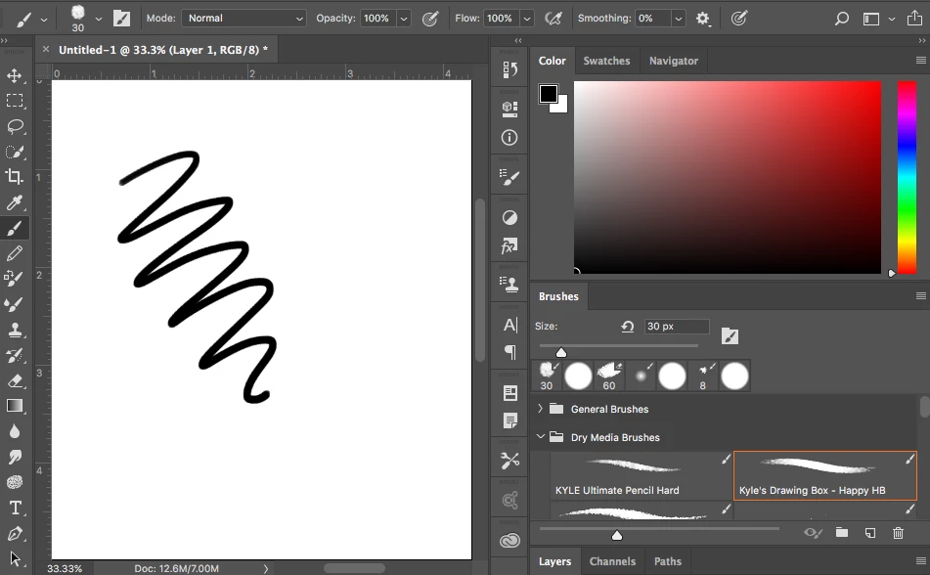The width and height of the screenshot is (930, 575).
Task: Toggle pressure for opacity button
Action: (x=430, y=19)
